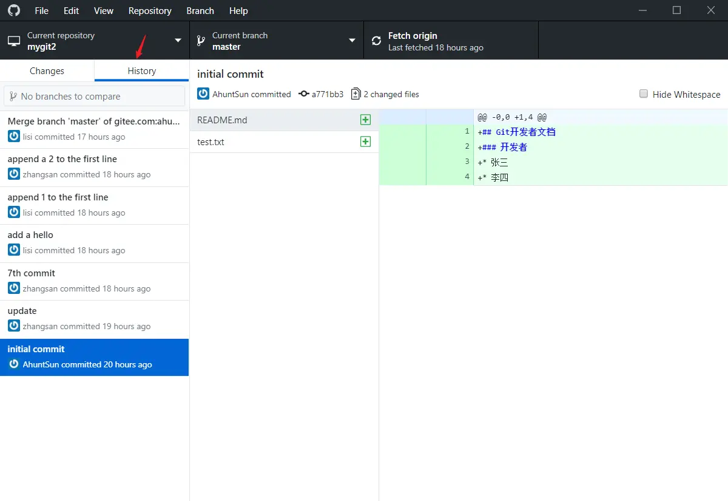Click the sync arrows icon for Fetch origin

pos(376,41)
